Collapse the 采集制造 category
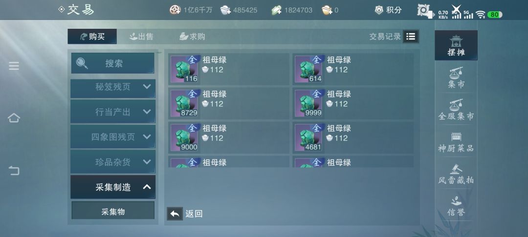Screen dimensions: 528x237 [113, 187]
